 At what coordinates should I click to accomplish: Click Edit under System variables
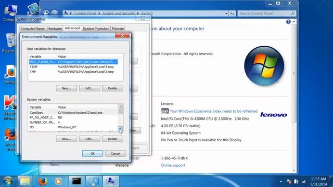(89, 139)
